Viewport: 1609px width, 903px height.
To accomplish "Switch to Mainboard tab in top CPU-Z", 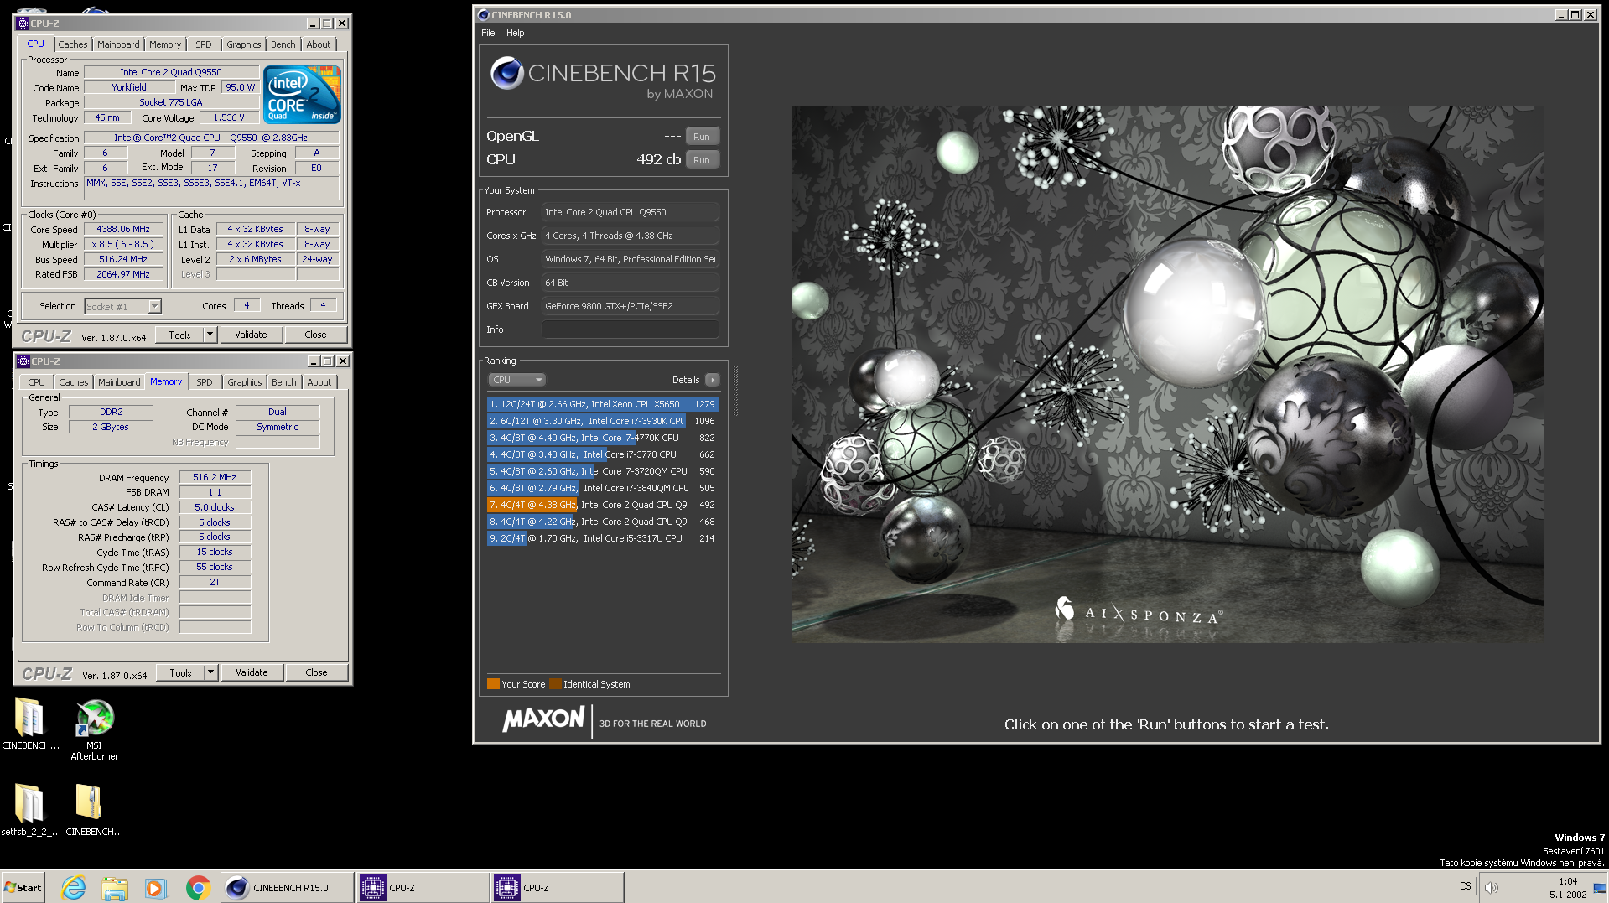I will (118, 44).
